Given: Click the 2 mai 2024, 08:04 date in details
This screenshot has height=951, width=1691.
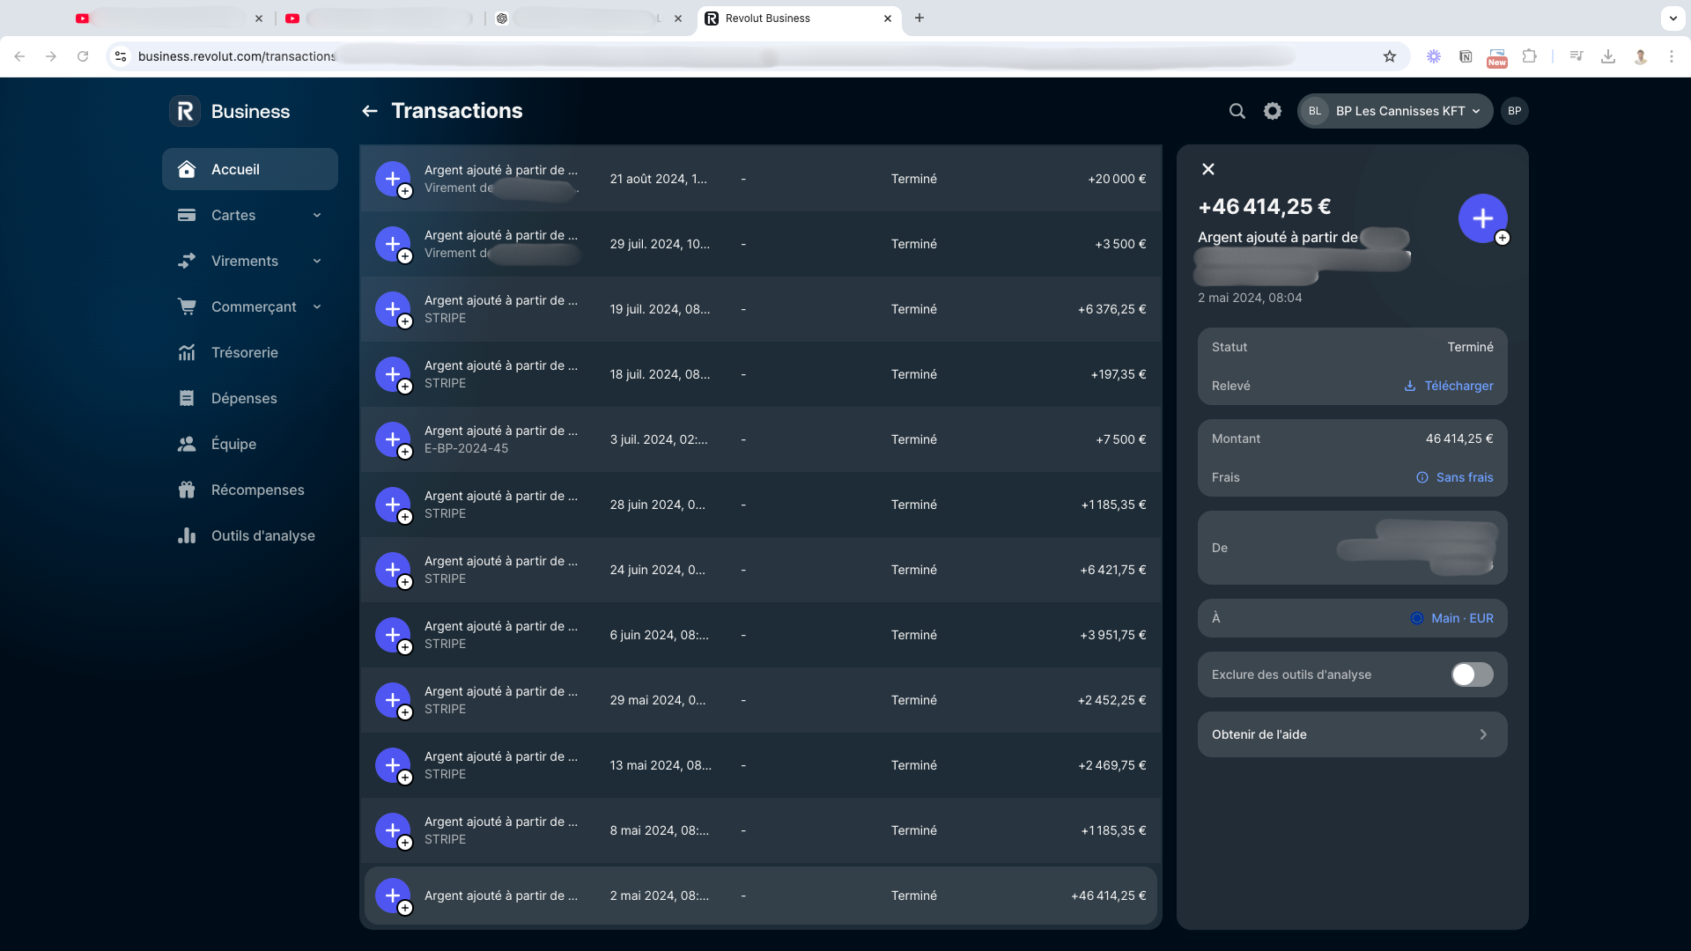Looking at the screenshot, I should pos(1250,298).
